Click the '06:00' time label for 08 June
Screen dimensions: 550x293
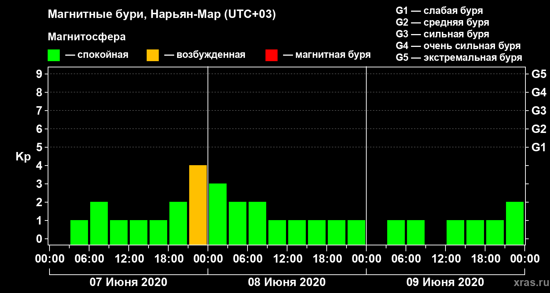click(x=247, y=259)
